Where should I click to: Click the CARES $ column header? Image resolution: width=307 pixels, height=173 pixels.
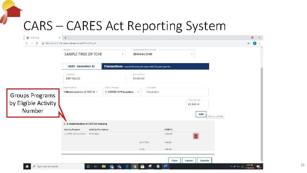169,129
